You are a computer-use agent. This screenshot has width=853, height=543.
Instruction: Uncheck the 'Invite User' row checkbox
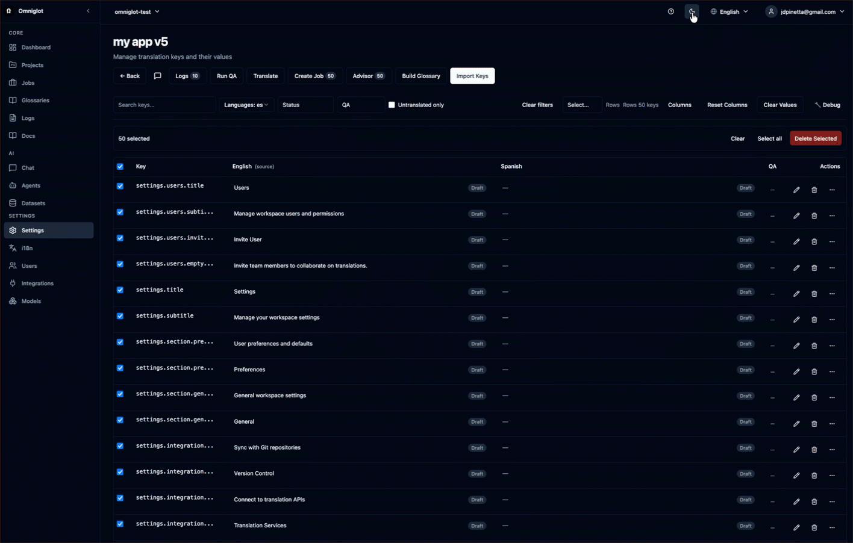[x=120, y=238]
